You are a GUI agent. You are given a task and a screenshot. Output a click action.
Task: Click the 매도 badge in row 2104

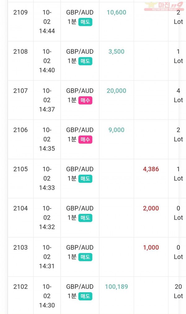85,218
